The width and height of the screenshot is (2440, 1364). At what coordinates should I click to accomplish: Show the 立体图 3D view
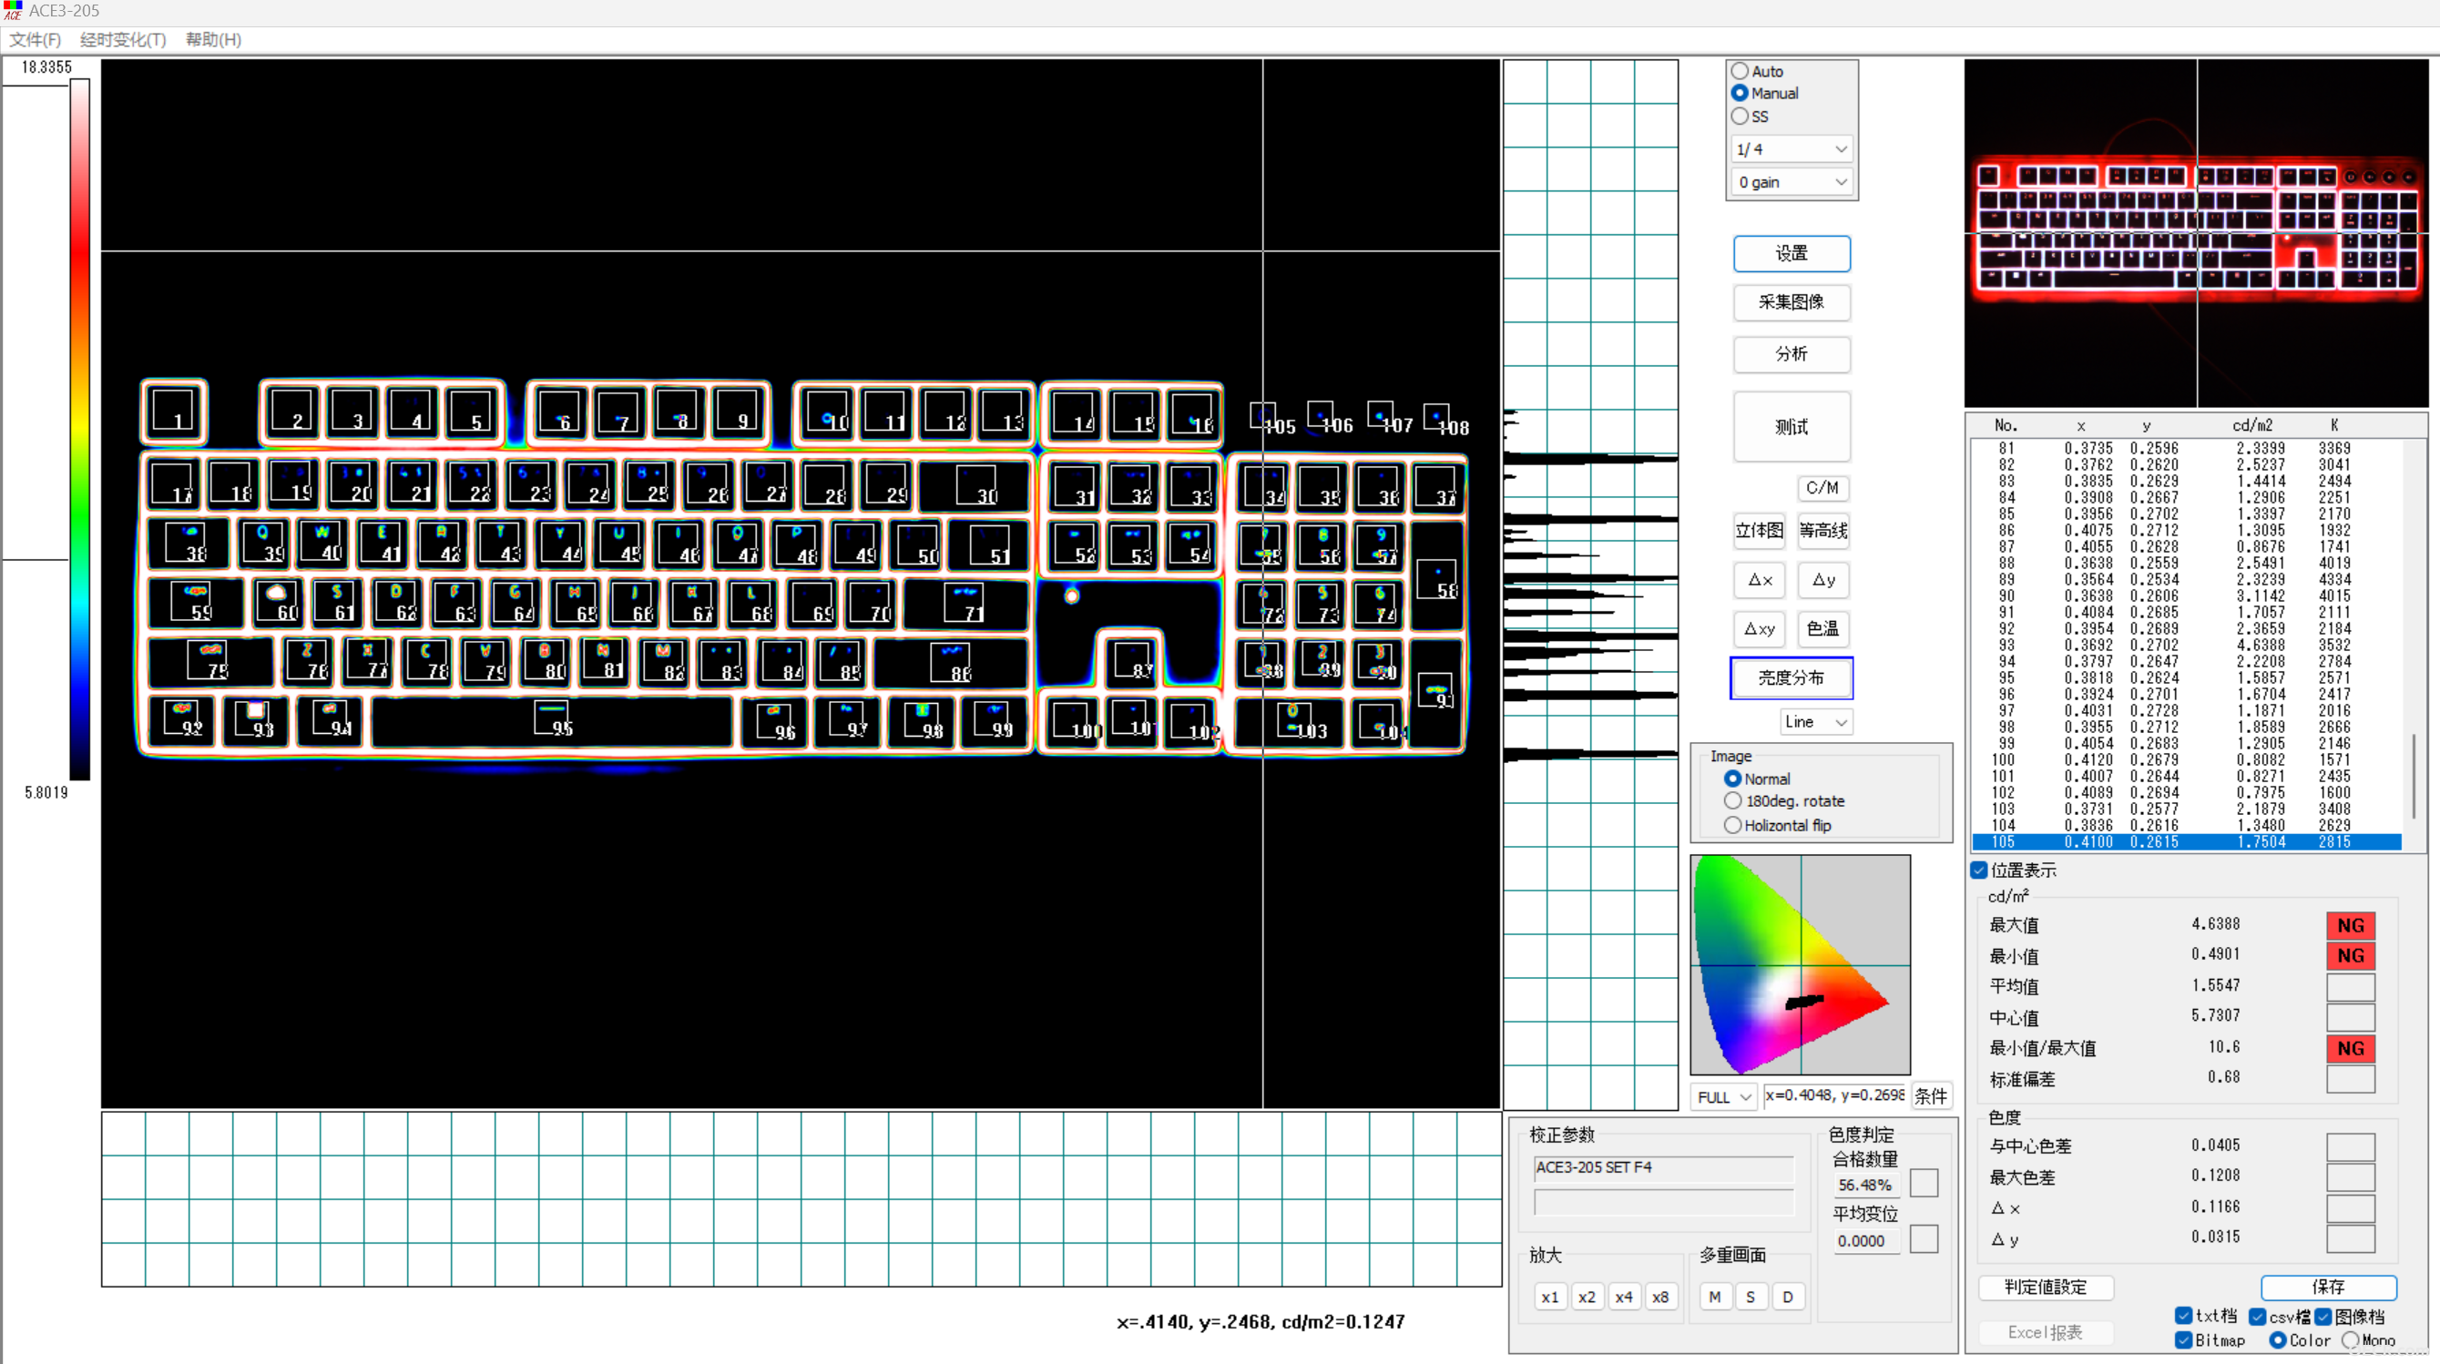1759,531
